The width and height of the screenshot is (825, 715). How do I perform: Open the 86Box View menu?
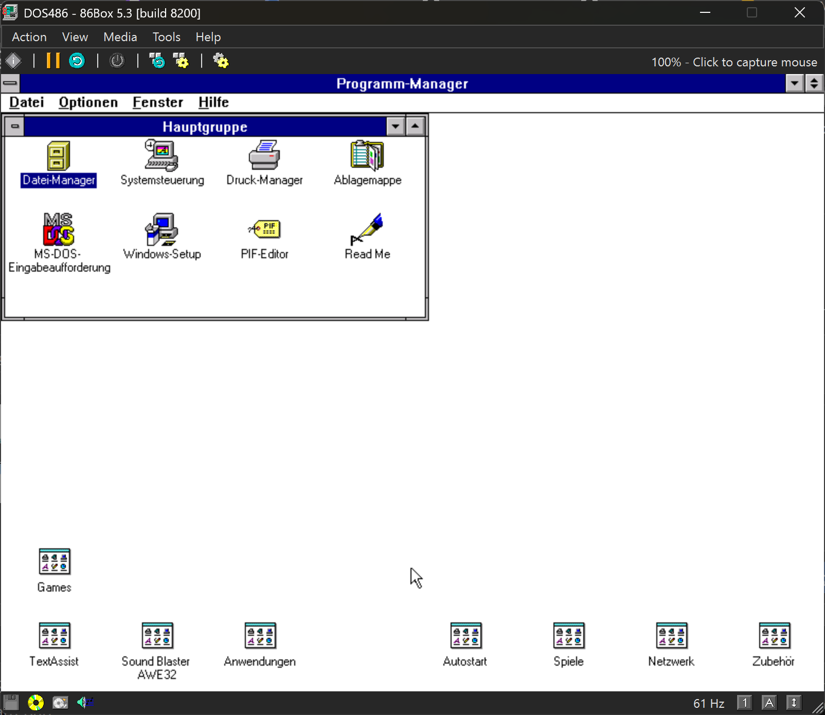(x=75, y=37)
